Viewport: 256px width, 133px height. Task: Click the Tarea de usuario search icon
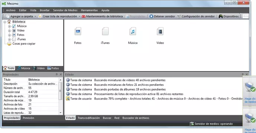tap(68, 99)
